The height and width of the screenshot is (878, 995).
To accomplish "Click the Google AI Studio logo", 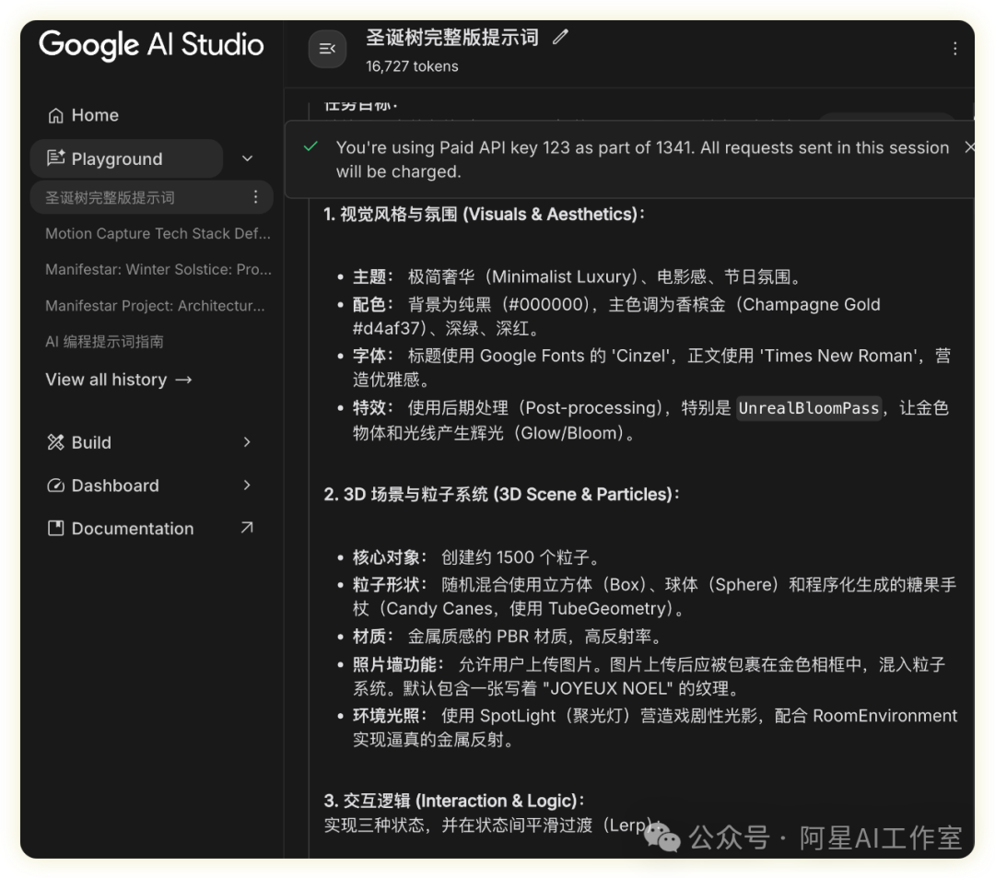I will tap(151, 45).
